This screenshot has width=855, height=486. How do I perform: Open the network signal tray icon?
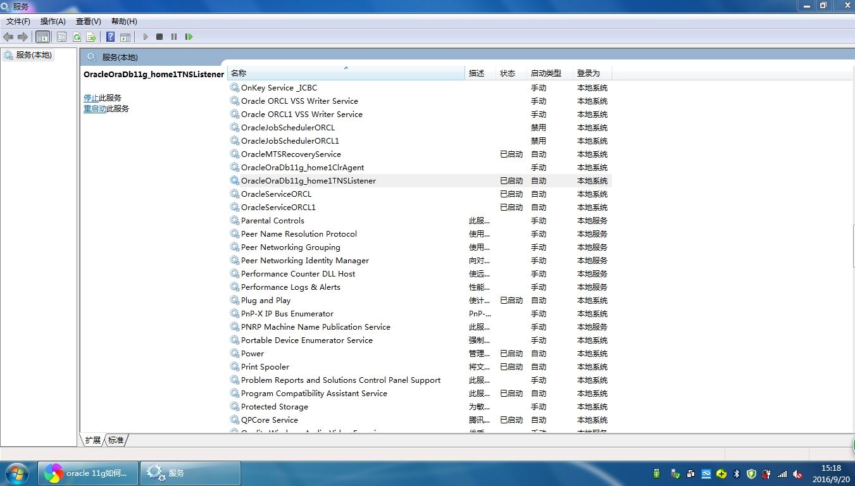click(782, 474)
